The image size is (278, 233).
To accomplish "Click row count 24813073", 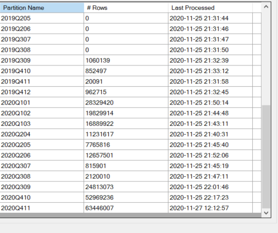I will pos(99,187).
